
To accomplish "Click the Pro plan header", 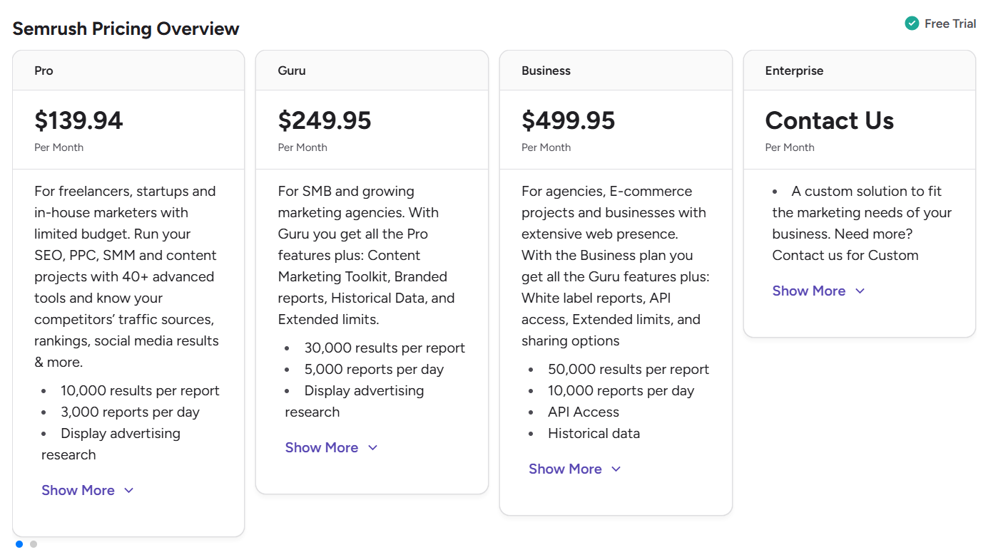I will pos(43,71).
